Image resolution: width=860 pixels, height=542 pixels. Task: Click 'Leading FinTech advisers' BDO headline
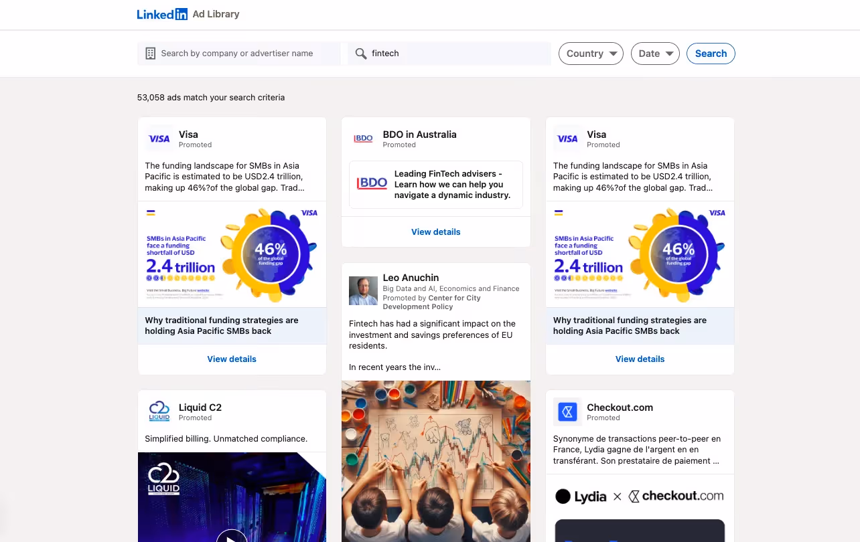tap(452, 185)
